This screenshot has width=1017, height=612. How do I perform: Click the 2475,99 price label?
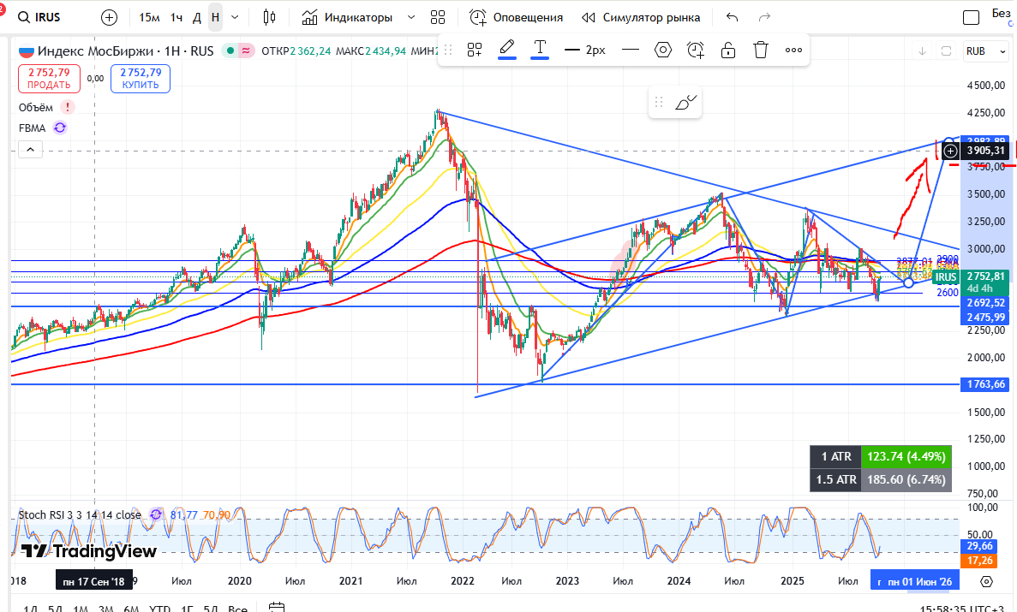tap(985, 317)
